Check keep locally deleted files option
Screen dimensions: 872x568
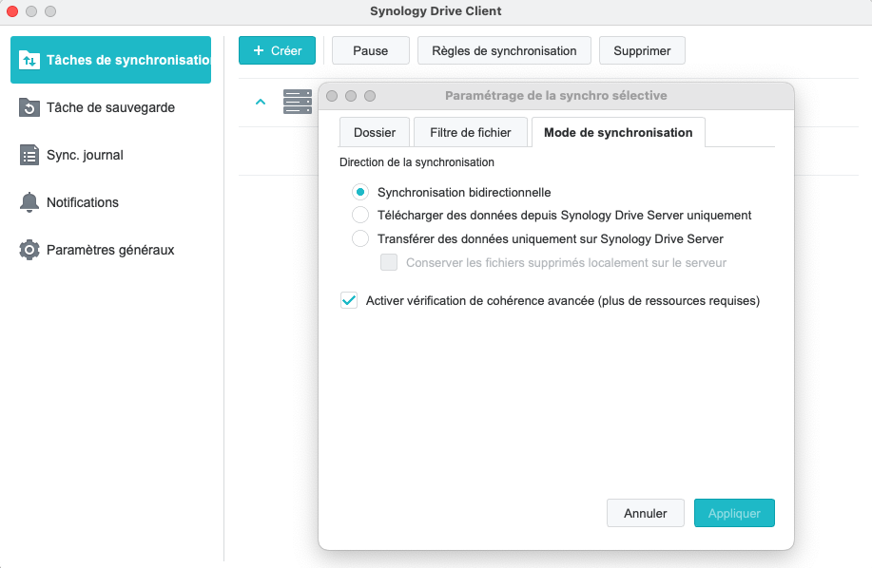[x=388, y=262]
